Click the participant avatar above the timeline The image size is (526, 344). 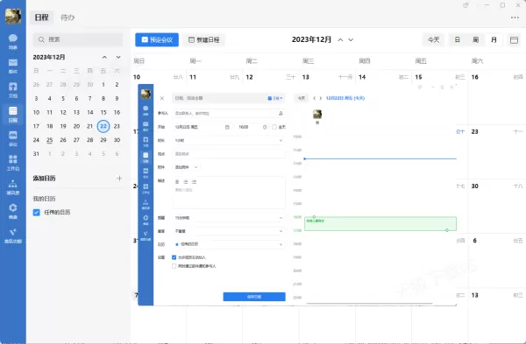point(317,114)
